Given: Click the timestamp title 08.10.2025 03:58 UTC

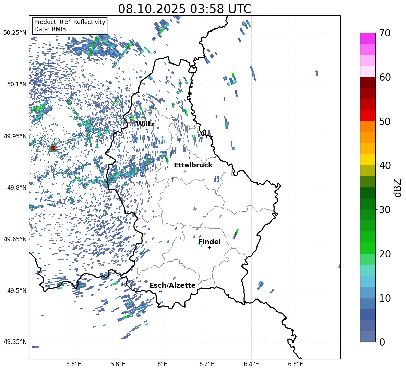Looking at the screenshot, I should (184, 9).
